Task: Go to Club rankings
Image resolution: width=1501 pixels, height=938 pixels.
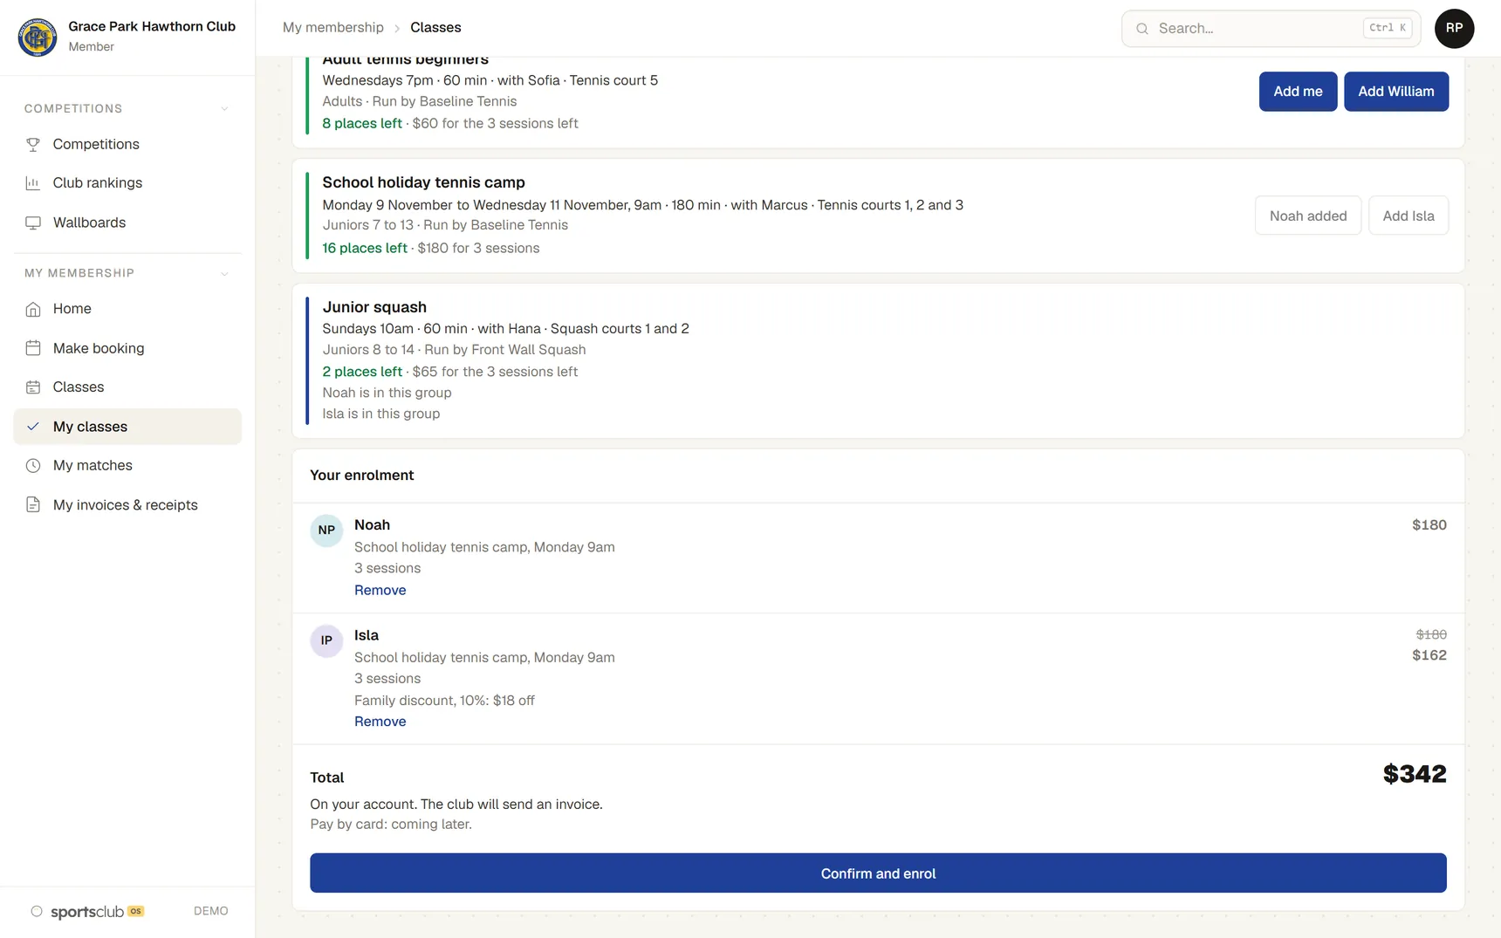Action: coord(127,182)
